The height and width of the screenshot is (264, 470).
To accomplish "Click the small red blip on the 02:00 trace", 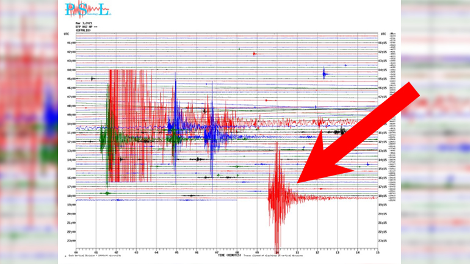I will click(x=255, y=54).
